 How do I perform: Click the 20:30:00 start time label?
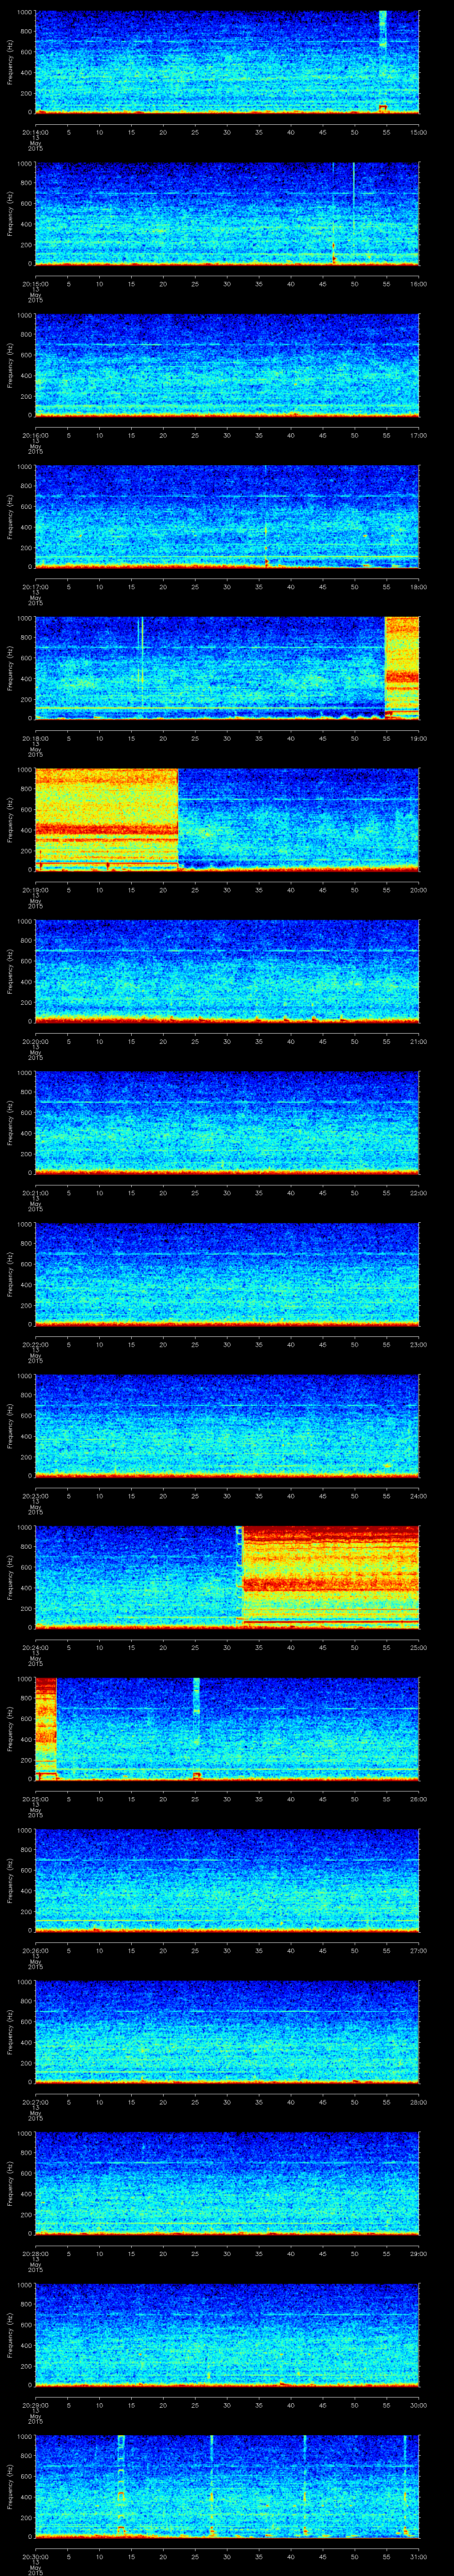[x=35, y=2556]
